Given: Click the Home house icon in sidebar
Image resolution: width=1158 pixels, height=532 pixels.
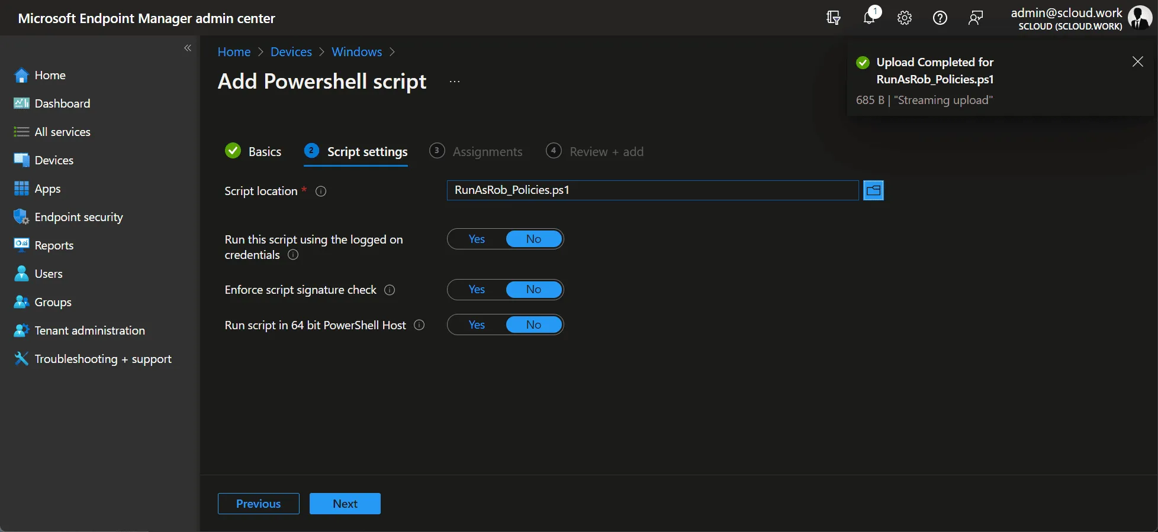Looking at the screenshot, I should click(x=21, y=75).
